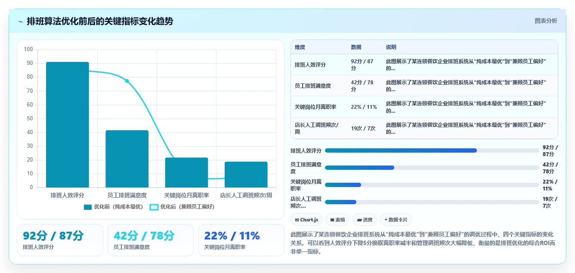Image resolution: width=575 pixels, height=273 pixels.
Task: Open the 42分 / 78分 data card
Action: [151, 240]
